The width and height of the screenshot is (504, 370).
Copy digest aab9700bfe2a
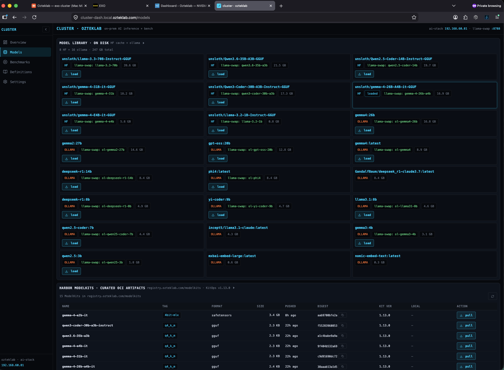pyautogui.click(x=342, y=315)
